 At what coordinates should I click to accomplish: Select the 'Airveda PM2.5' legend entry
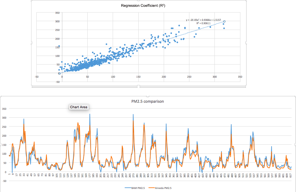point(164,188)
